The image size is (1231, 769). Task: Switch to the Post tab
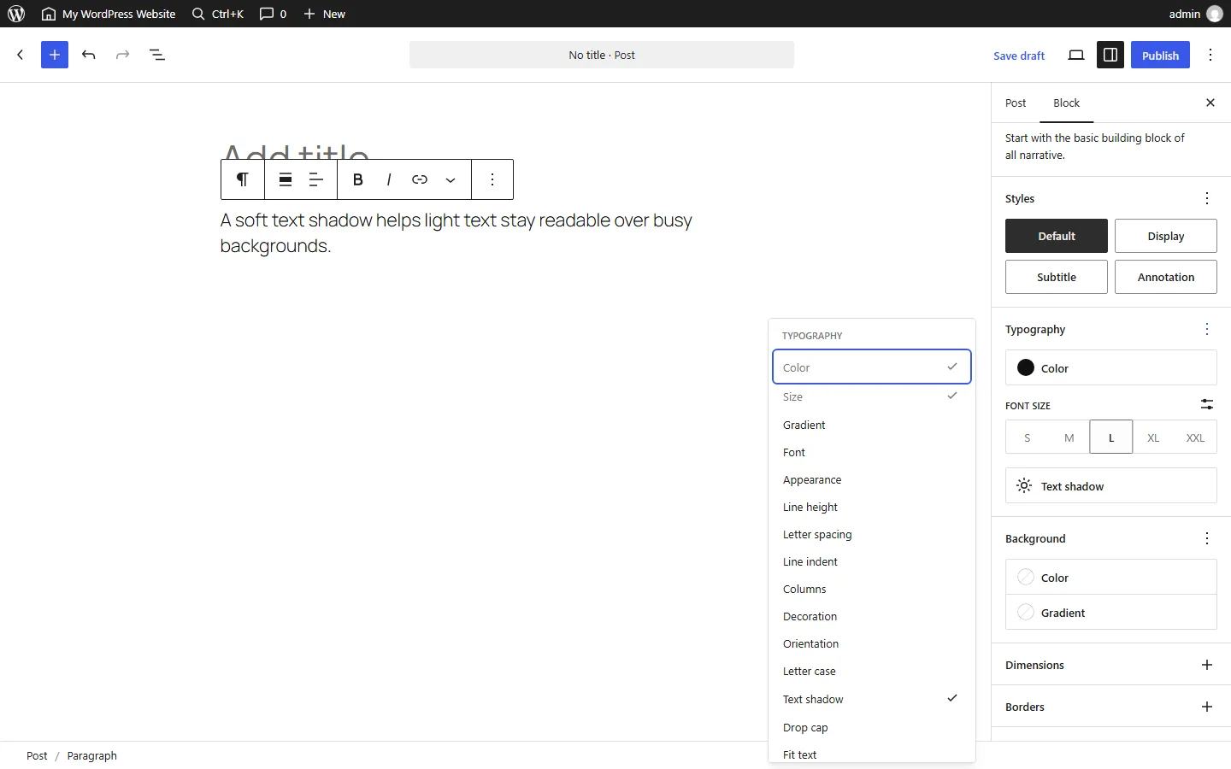pyautogui.click(x=1016, y=103)
